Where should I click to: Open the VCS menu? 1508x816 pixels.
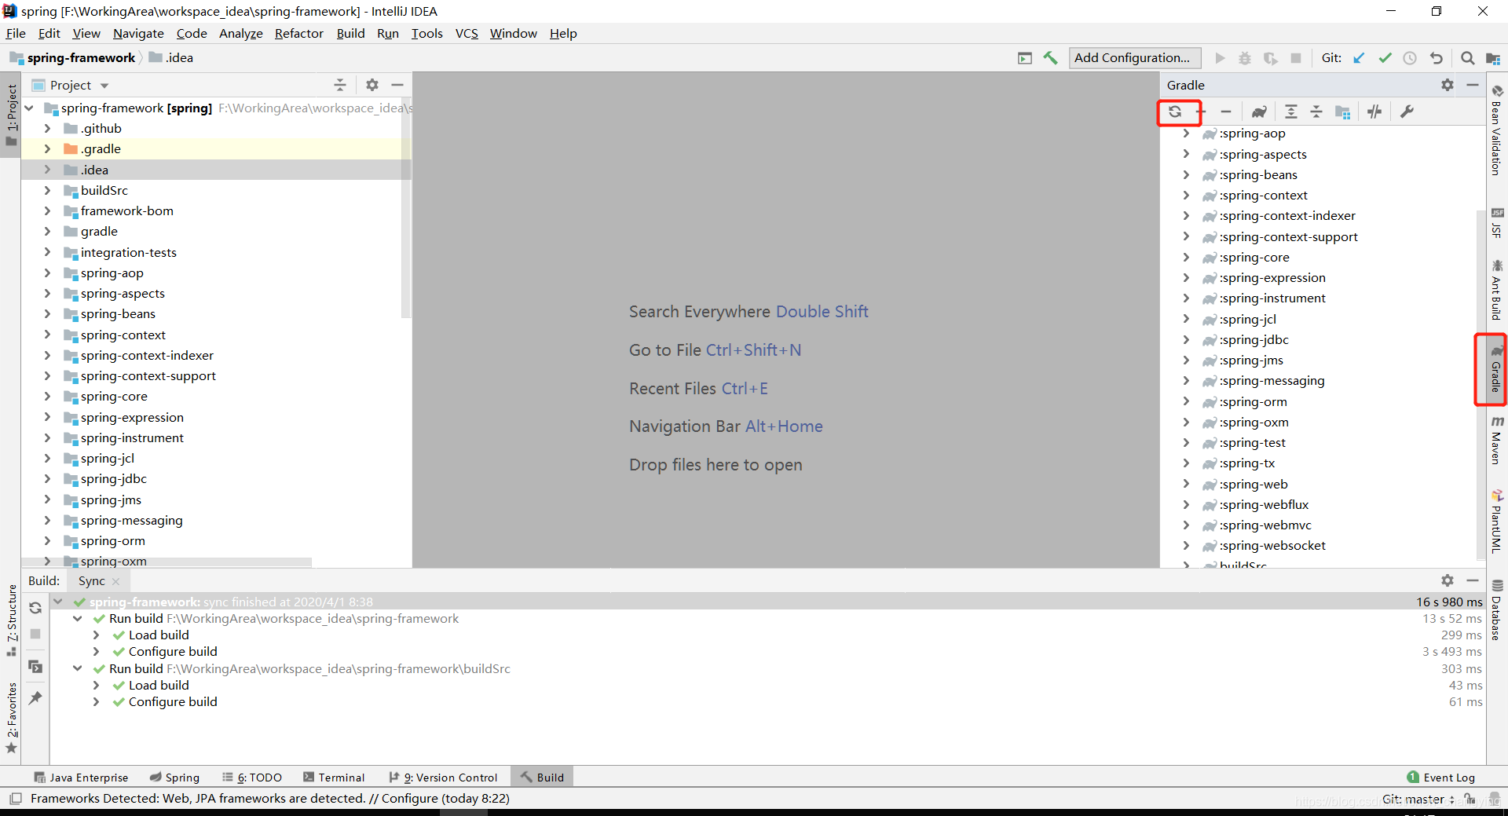467,34
